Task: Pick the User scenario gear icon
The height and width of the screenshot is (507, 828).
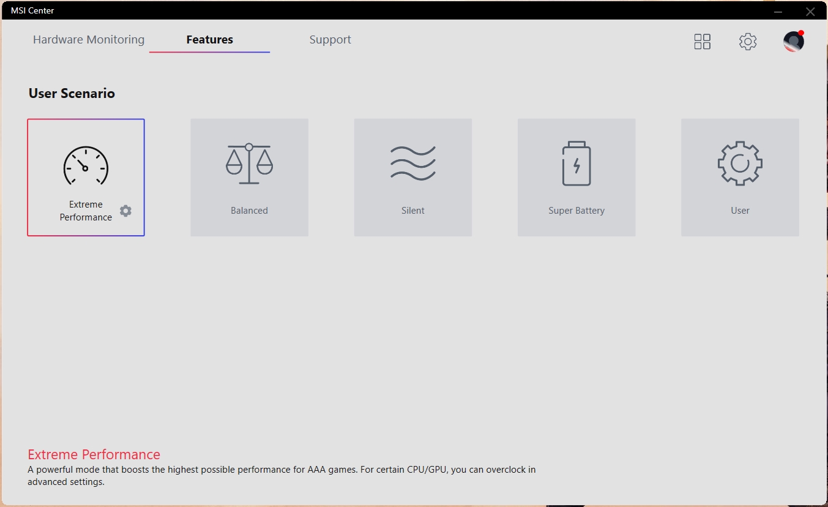Action: 740,163
